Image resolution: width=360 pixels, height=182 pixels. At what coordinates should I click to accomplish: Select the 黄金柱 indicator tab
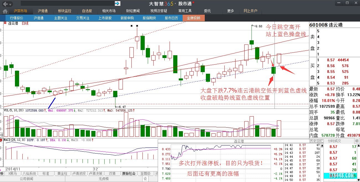pyautogui.click(x=62, y=174)
